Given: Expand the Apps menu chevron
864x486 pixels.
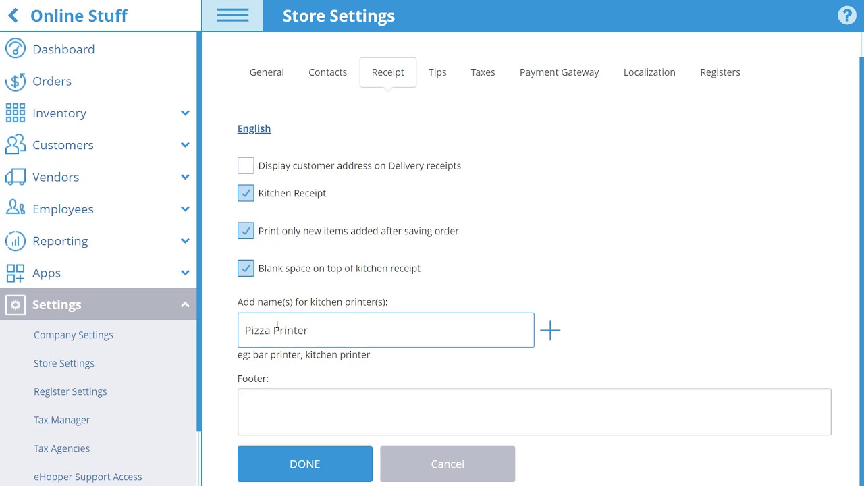Looking at the screenshot, I should [x=185, y=273].
